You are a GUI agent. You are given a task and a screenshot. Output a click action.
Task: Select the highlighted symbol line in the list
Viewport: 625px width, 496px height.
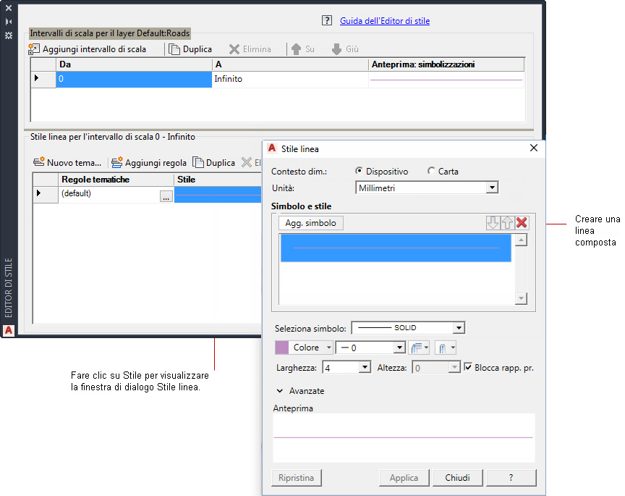click(396, 248)
